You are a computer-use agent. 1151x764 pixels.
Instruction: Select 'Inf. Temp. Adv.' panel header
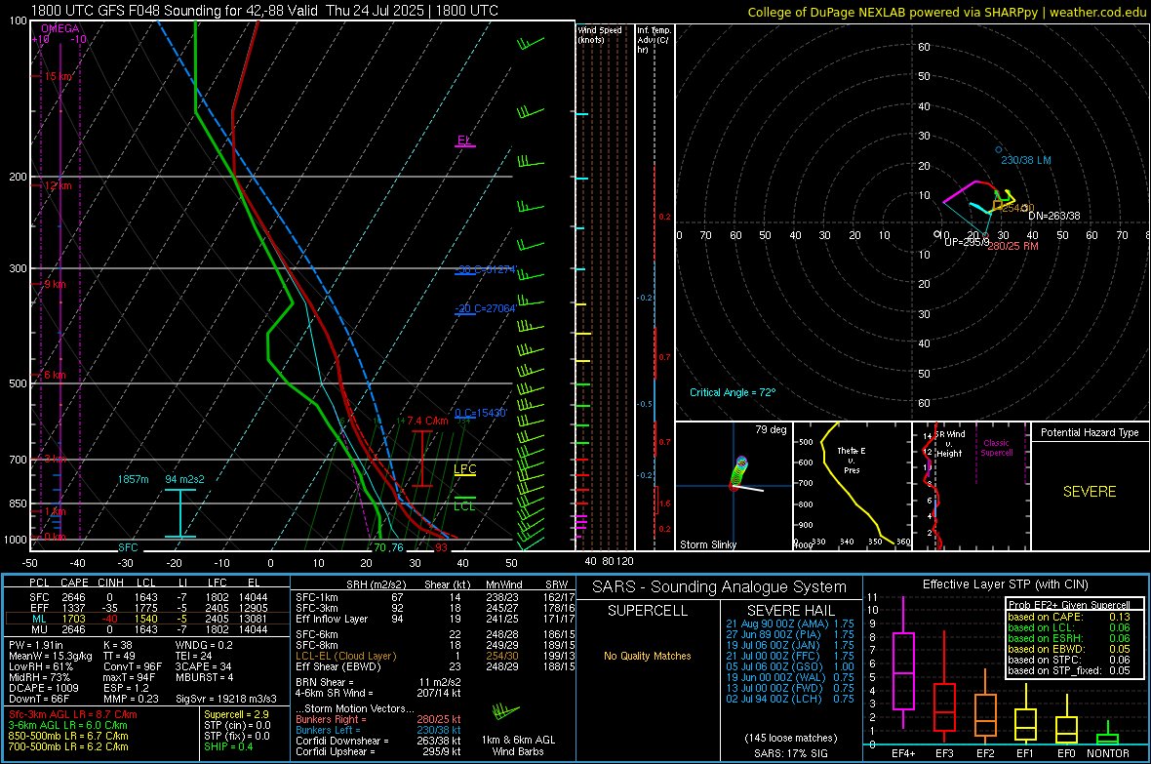654,40
